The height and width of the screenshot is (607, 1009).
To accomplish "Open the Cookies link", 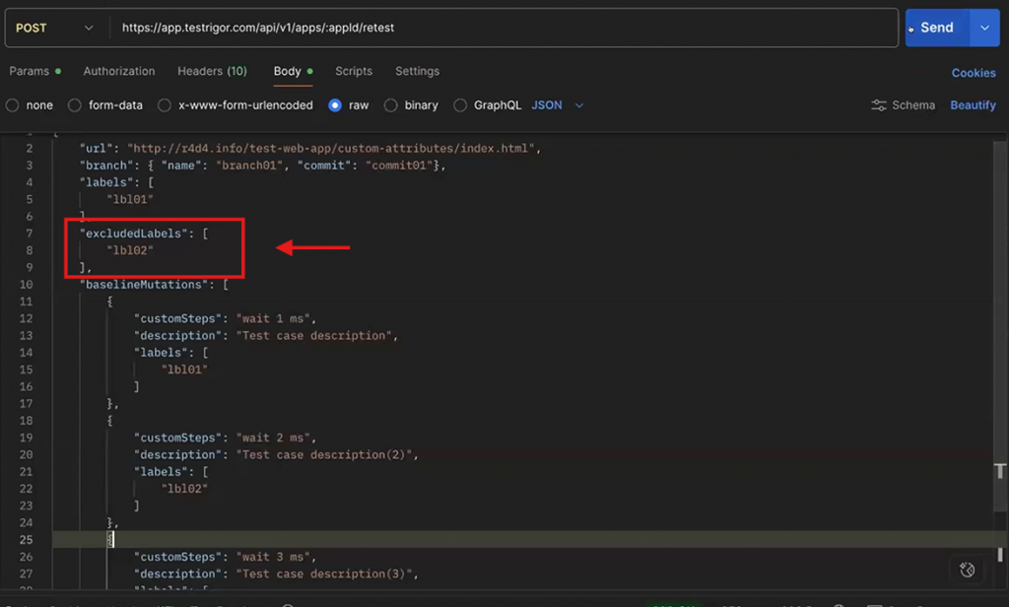I will (x=974, y=73).
